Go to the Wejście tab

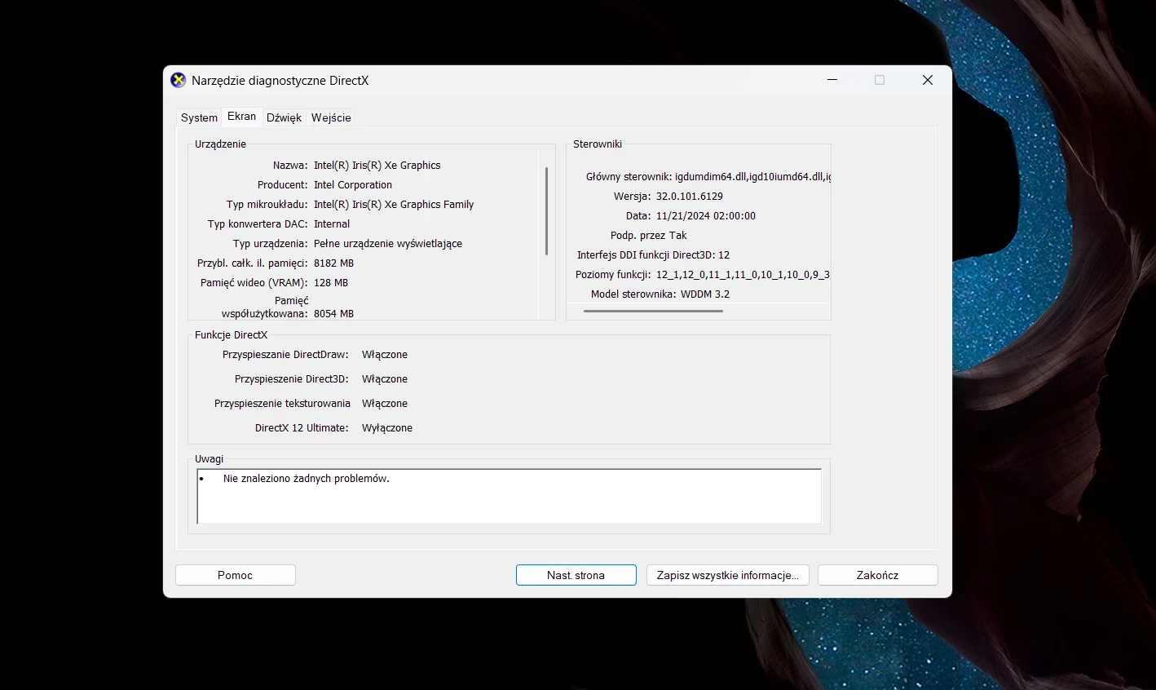tap(331, 117)
